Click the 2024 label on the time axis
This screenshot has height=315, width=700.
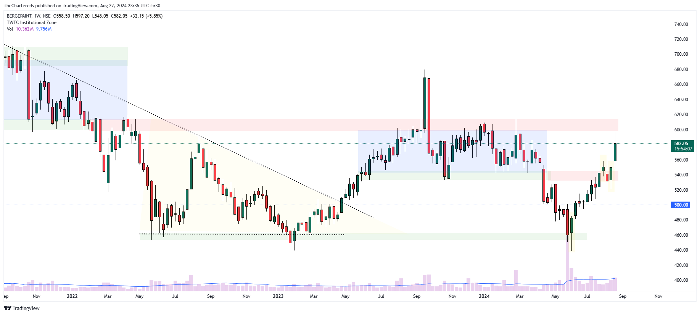pyautogui.click(x=484, y=296)
